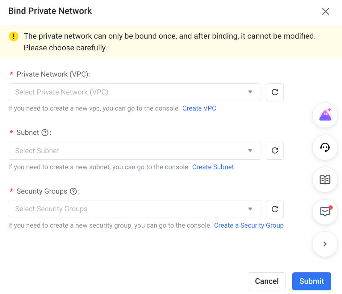Click the yellow warning exclamation icon
Viewport: 342px width, 294px height.
14,36
